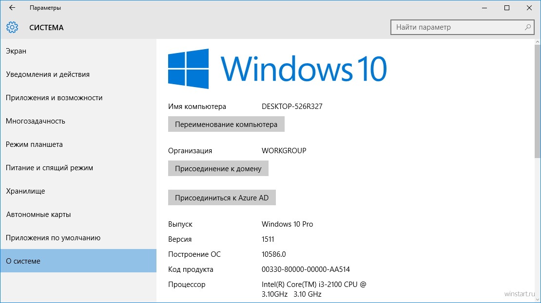The height and width of the screenshot is (303, 541).
Task: Click the Версия label
Action: (180, 239)
